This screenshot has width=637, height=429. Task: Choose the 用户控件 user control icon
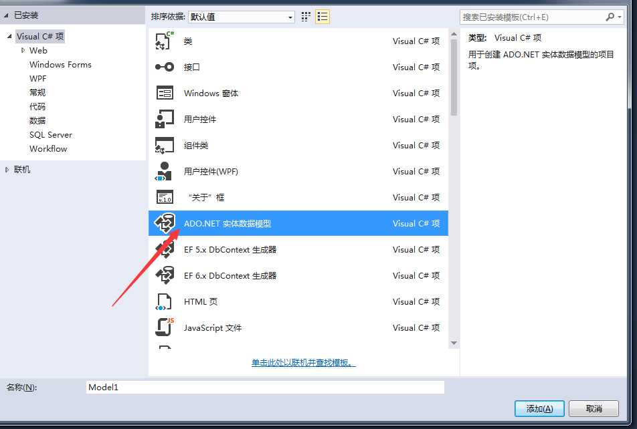165,119
